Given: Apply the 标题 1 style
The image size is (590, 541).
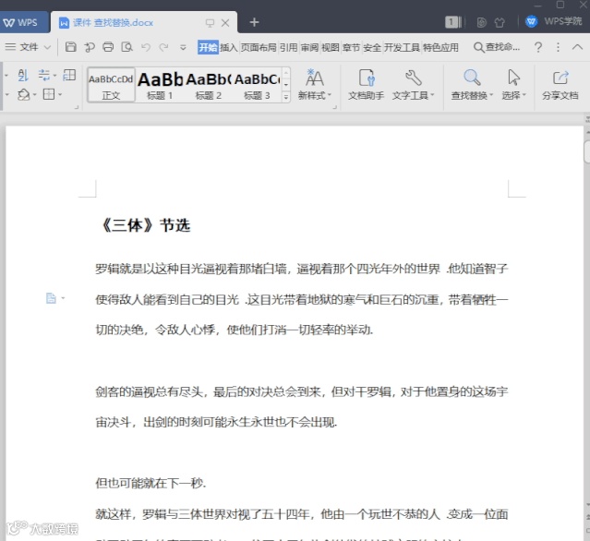Looking at the screenshot, I should pos(160,85).
